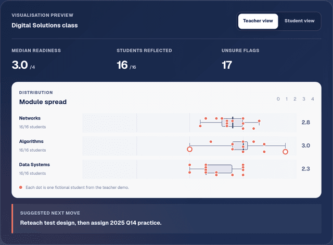Switch to Teacher view
This screenshot has width=333, height=245.
[258, 21]
